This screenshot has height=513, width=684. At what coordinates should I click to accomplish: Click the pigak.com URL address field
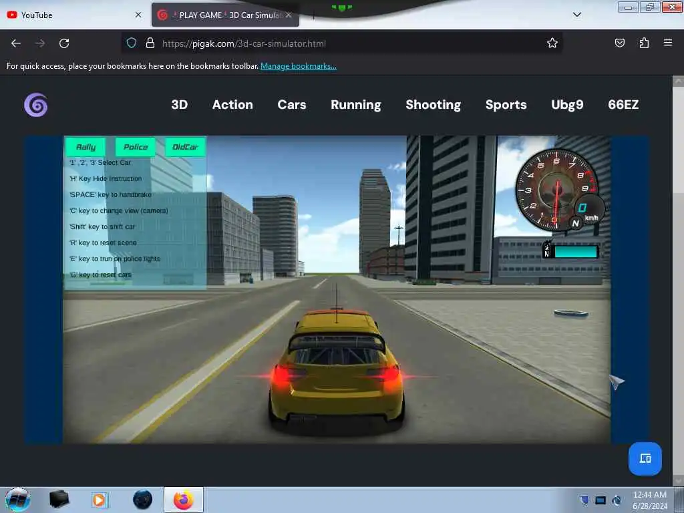point(340,43)
